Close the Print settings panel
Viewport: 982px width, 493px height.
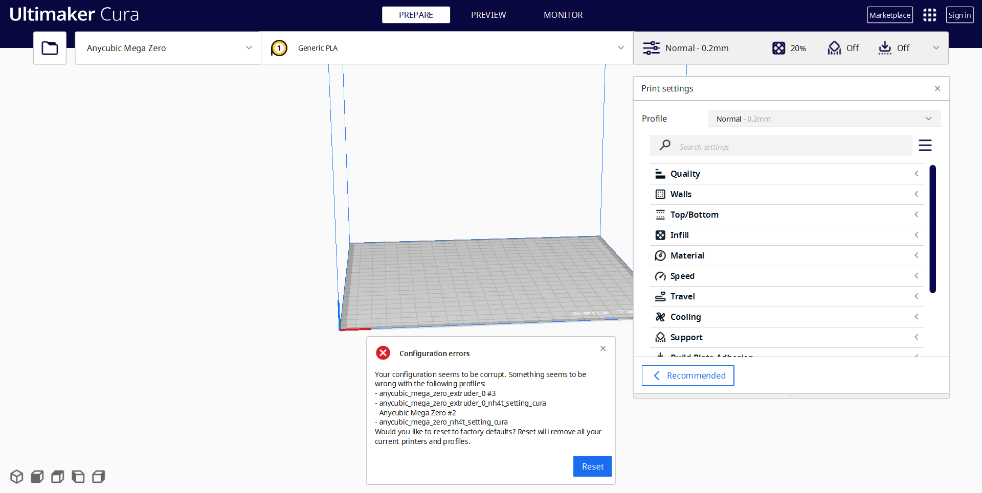(x=938, y=88)
